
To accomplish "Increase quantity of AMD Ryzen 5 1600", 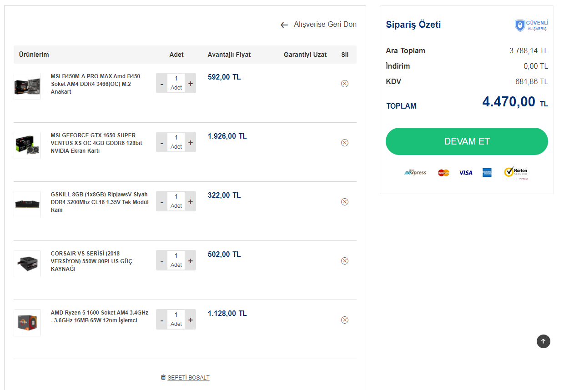I will pos(190,320).
